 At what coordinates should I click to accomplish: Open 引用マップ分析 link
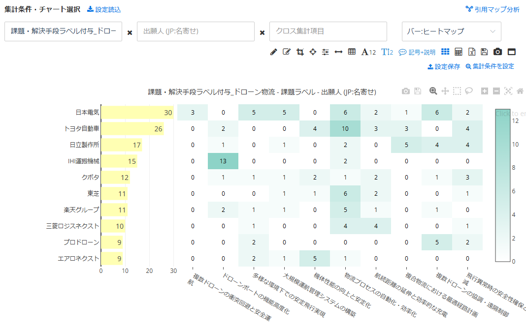tap(493, 9)
